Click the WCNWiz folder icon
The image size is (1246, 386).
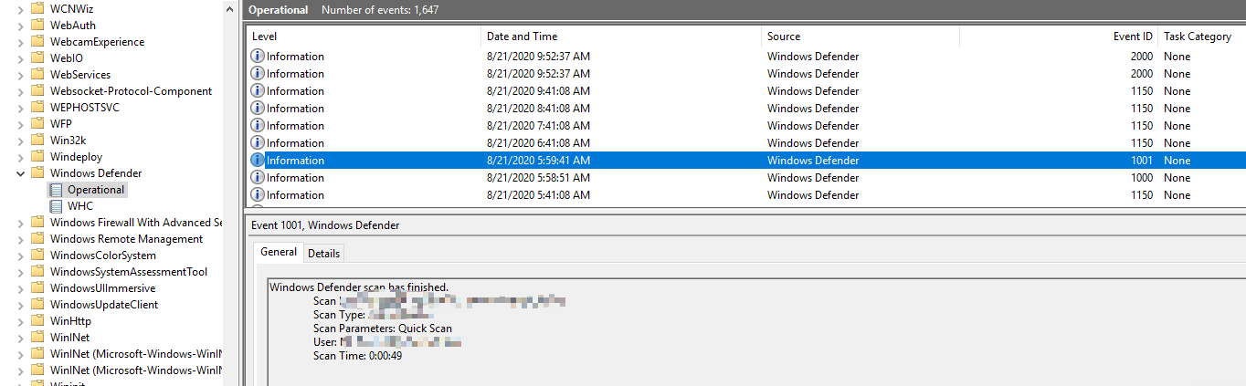pos(37,9)
